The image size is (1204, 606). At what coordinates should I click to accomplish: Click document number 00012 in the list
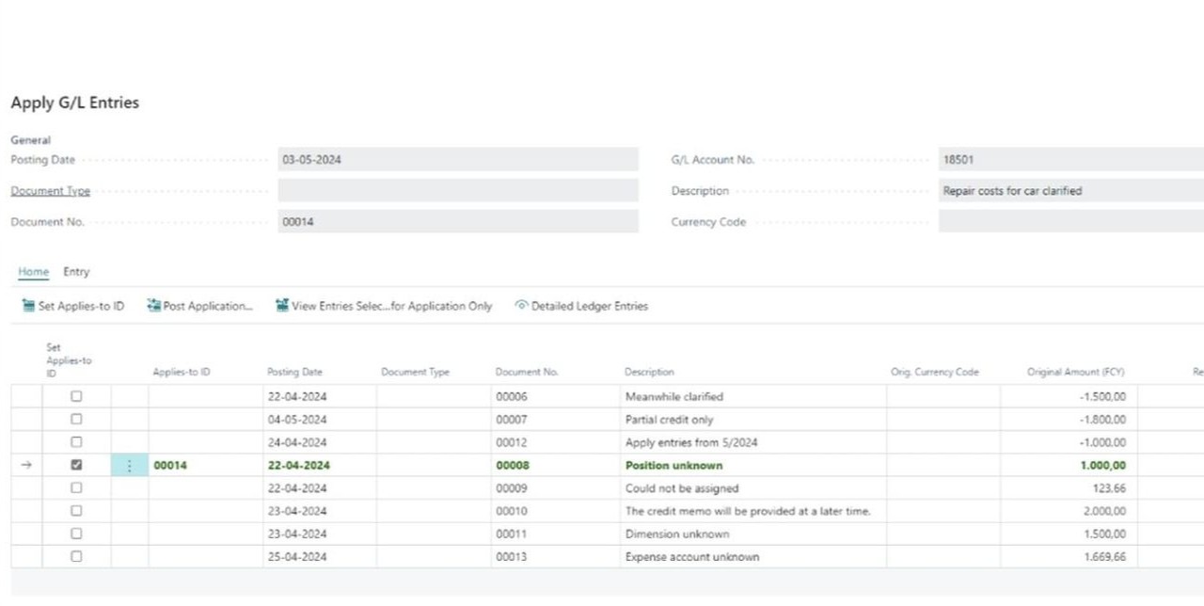coord(512,442)
